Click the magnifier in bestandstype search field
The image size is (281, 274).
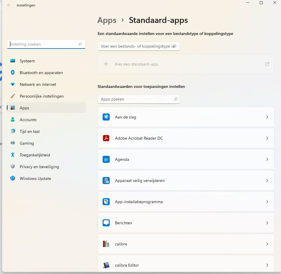pyautogui.click(x=175, y=46)
